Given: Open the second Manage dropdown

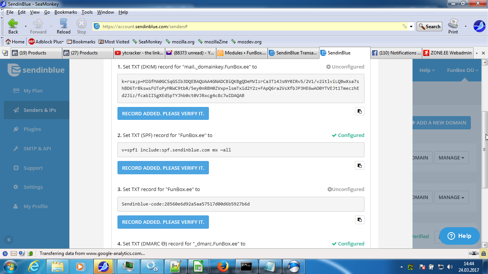Looking at the screenshot, I should click(x=451, y=197).
